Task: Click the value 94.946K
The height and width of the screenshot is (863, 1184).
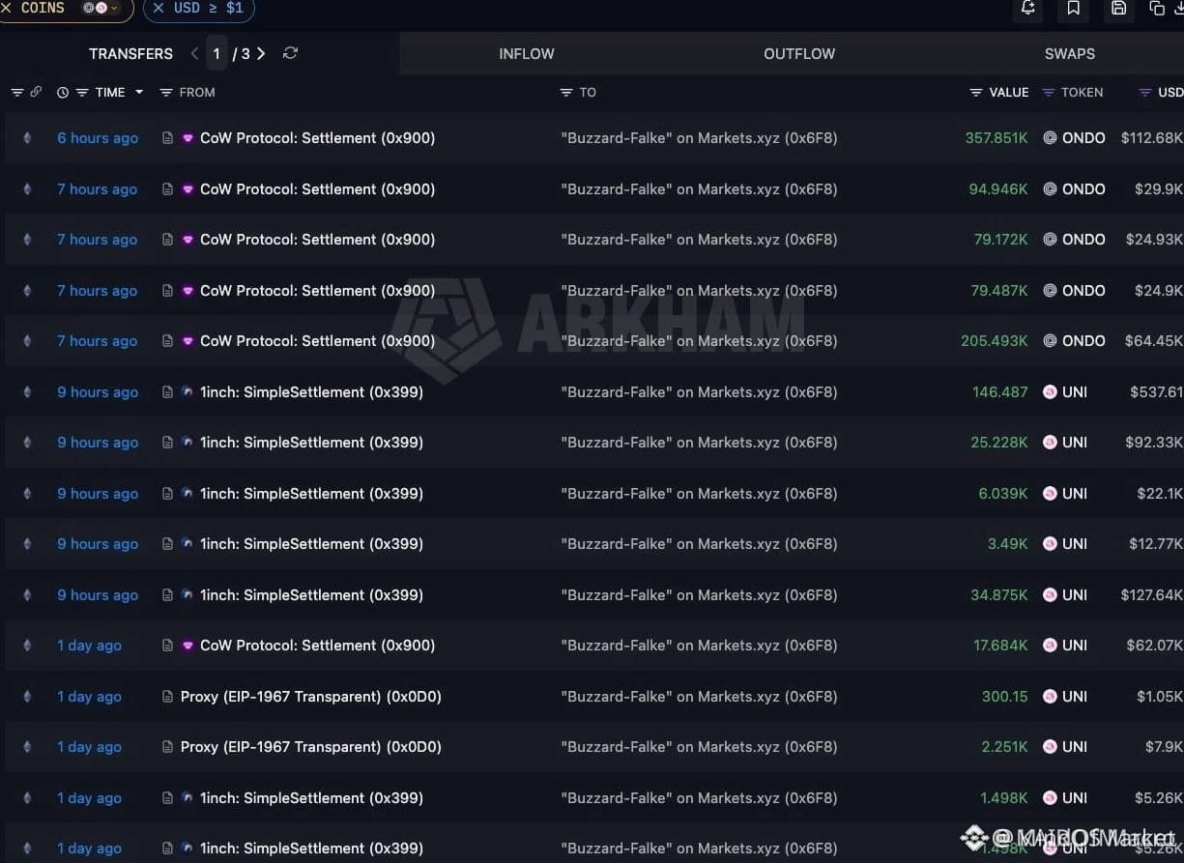Action: pos(998,189)
